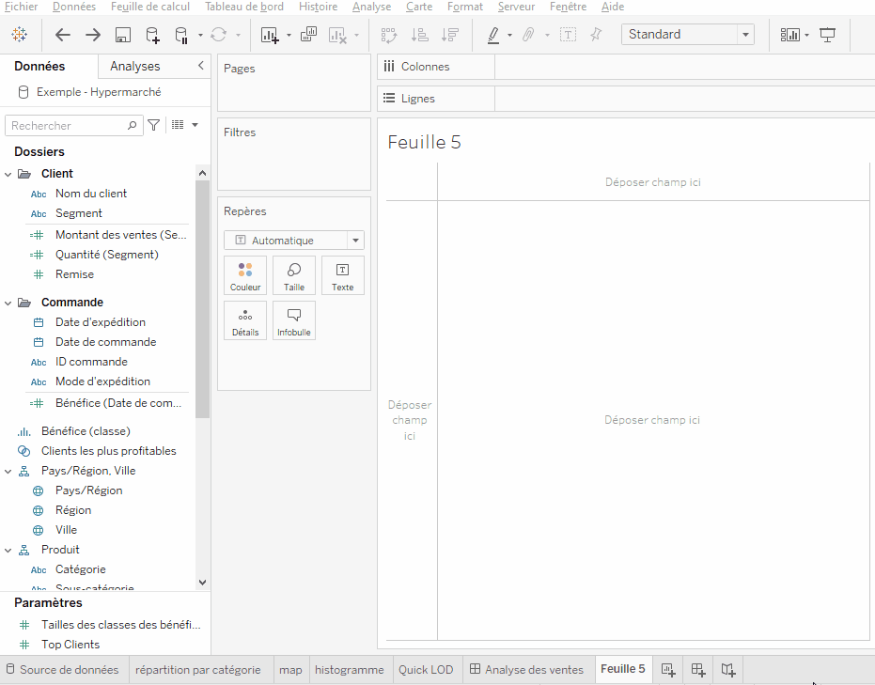Open the Format menu
Screen dimensions: 875x685
point(465,7)
